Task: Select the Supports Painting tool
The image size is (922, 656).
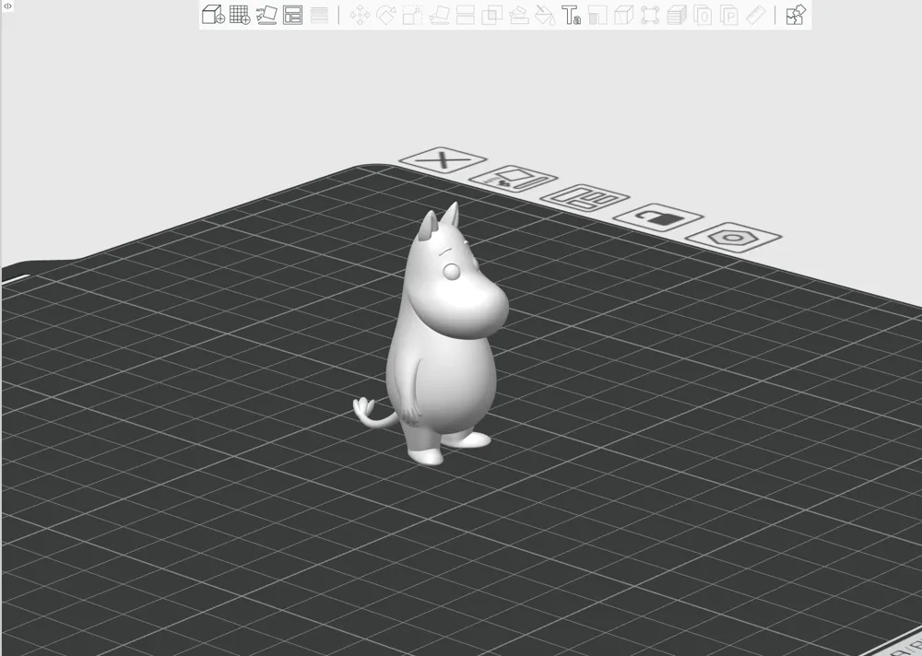Action: [518, 15]
